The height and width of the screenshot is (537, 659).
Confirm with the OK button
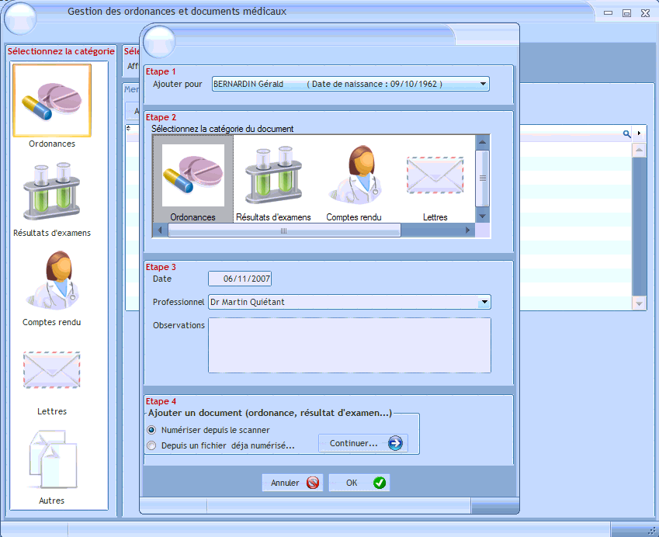pos(359,483)
